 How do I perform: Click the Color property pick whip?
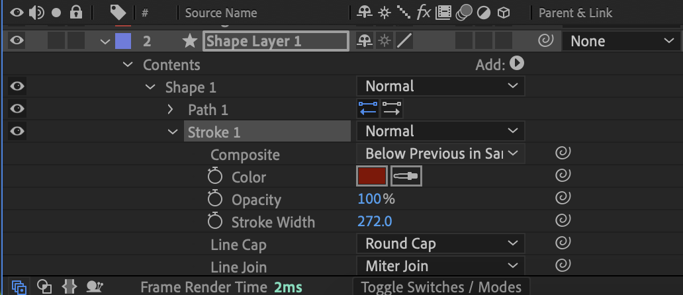(x=563, y=176)
